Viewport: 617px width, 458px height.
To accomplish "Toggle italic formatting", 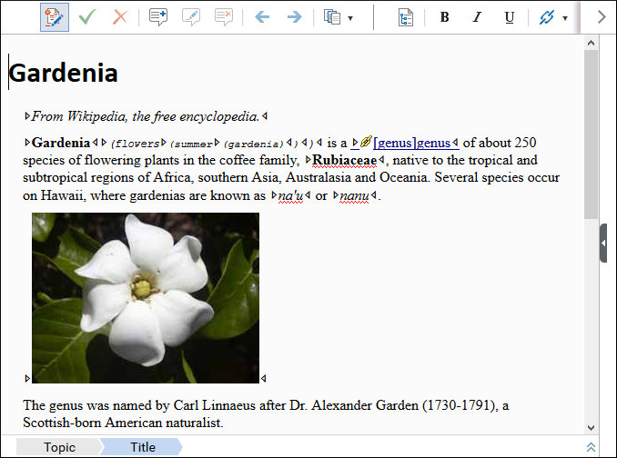I will (477, 17).
